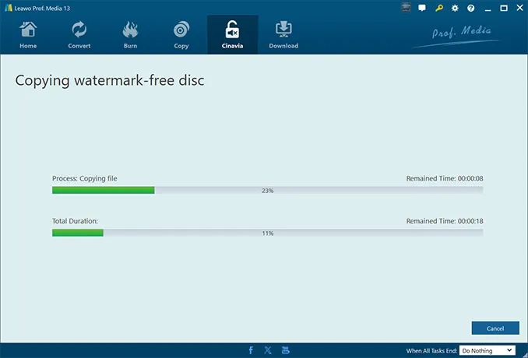The image size is (528, 358).
Task: Switch to the Burn module
Action: [x=130, y=35]
